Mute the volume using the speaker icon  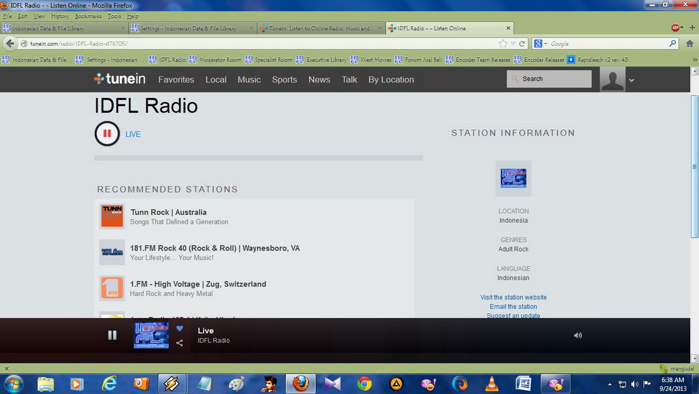point(578,335)
